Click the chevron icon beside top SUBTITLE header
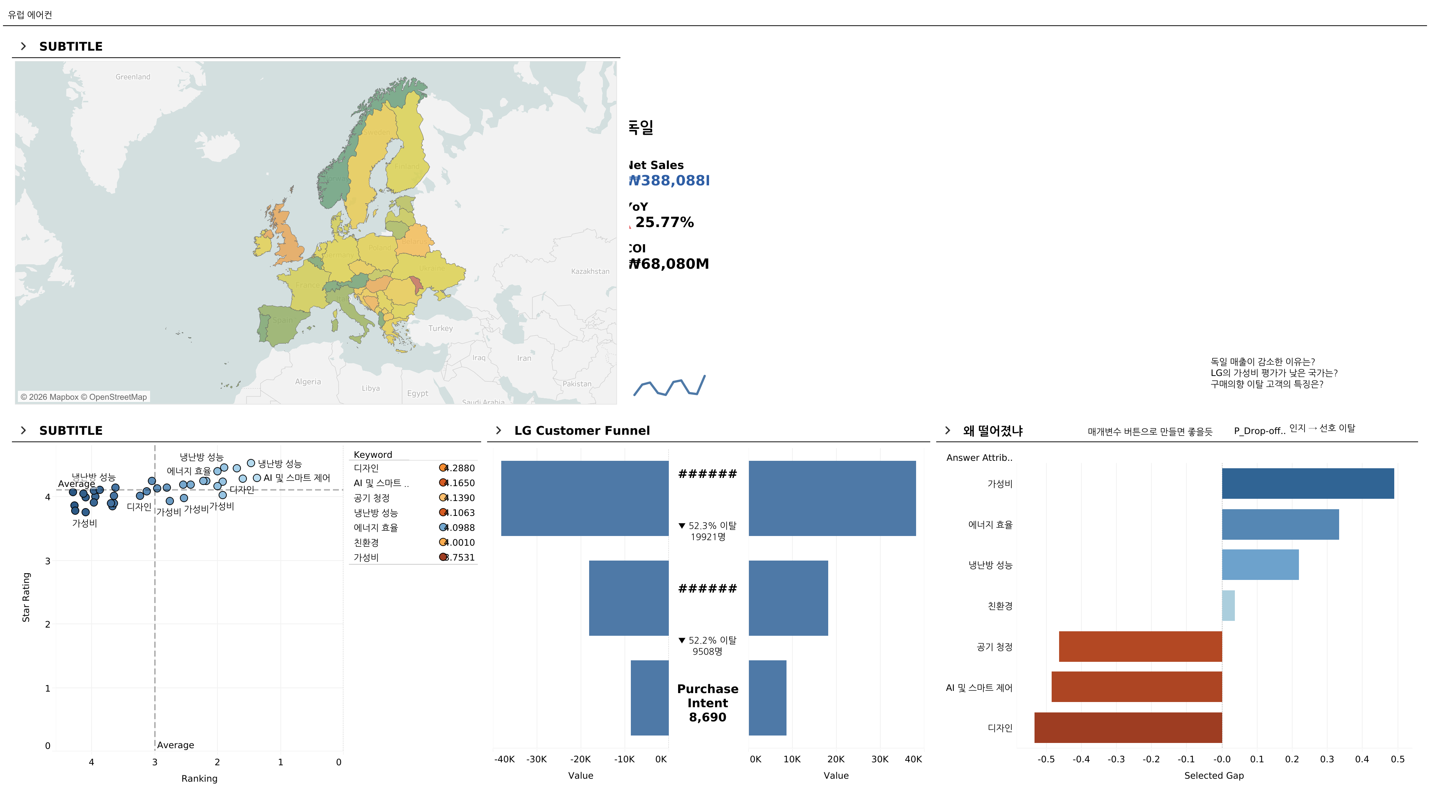 pos(23,46)
